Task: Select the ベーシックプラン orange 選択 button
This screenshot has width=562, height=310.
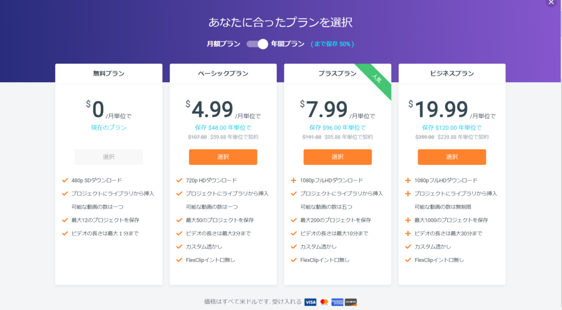Action: click(223, 157)
